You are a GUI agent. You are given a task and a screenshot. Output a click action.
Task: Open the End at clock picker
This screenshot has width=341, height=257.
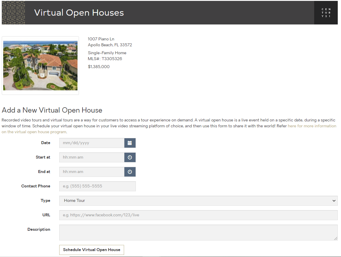tap(130, 172)
